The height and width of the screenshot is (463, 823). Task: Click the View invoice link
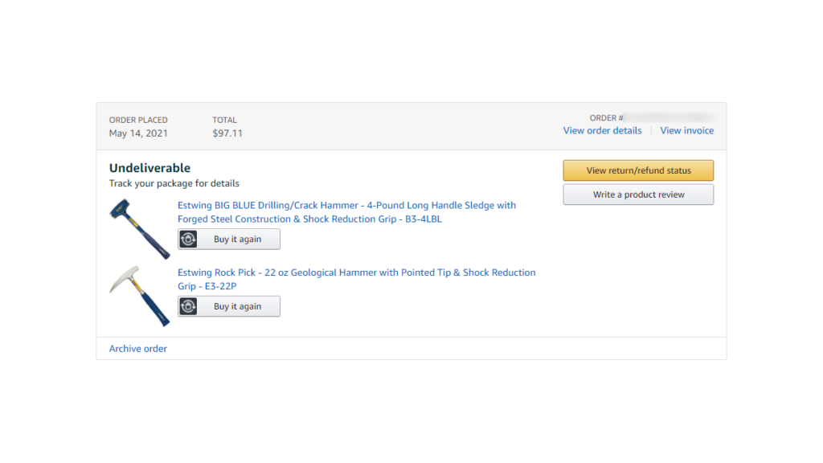(686, 130)
